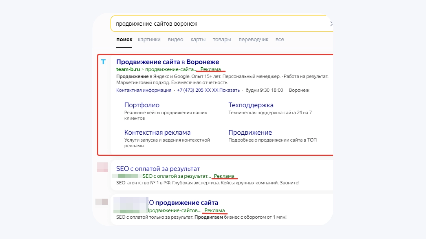This screenshot has height=239, width=426.
Task: Open the 'Продвижение сайта в Воронеже' result title
Action: tap(168, 62)
